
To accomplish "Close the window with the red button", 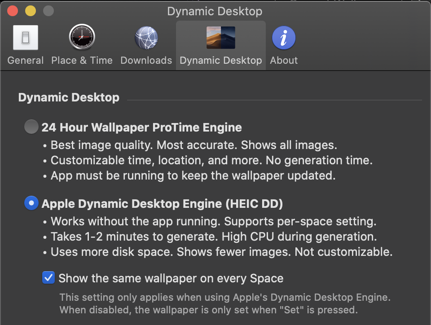I will pyautogui.click(x=13, y=11).
